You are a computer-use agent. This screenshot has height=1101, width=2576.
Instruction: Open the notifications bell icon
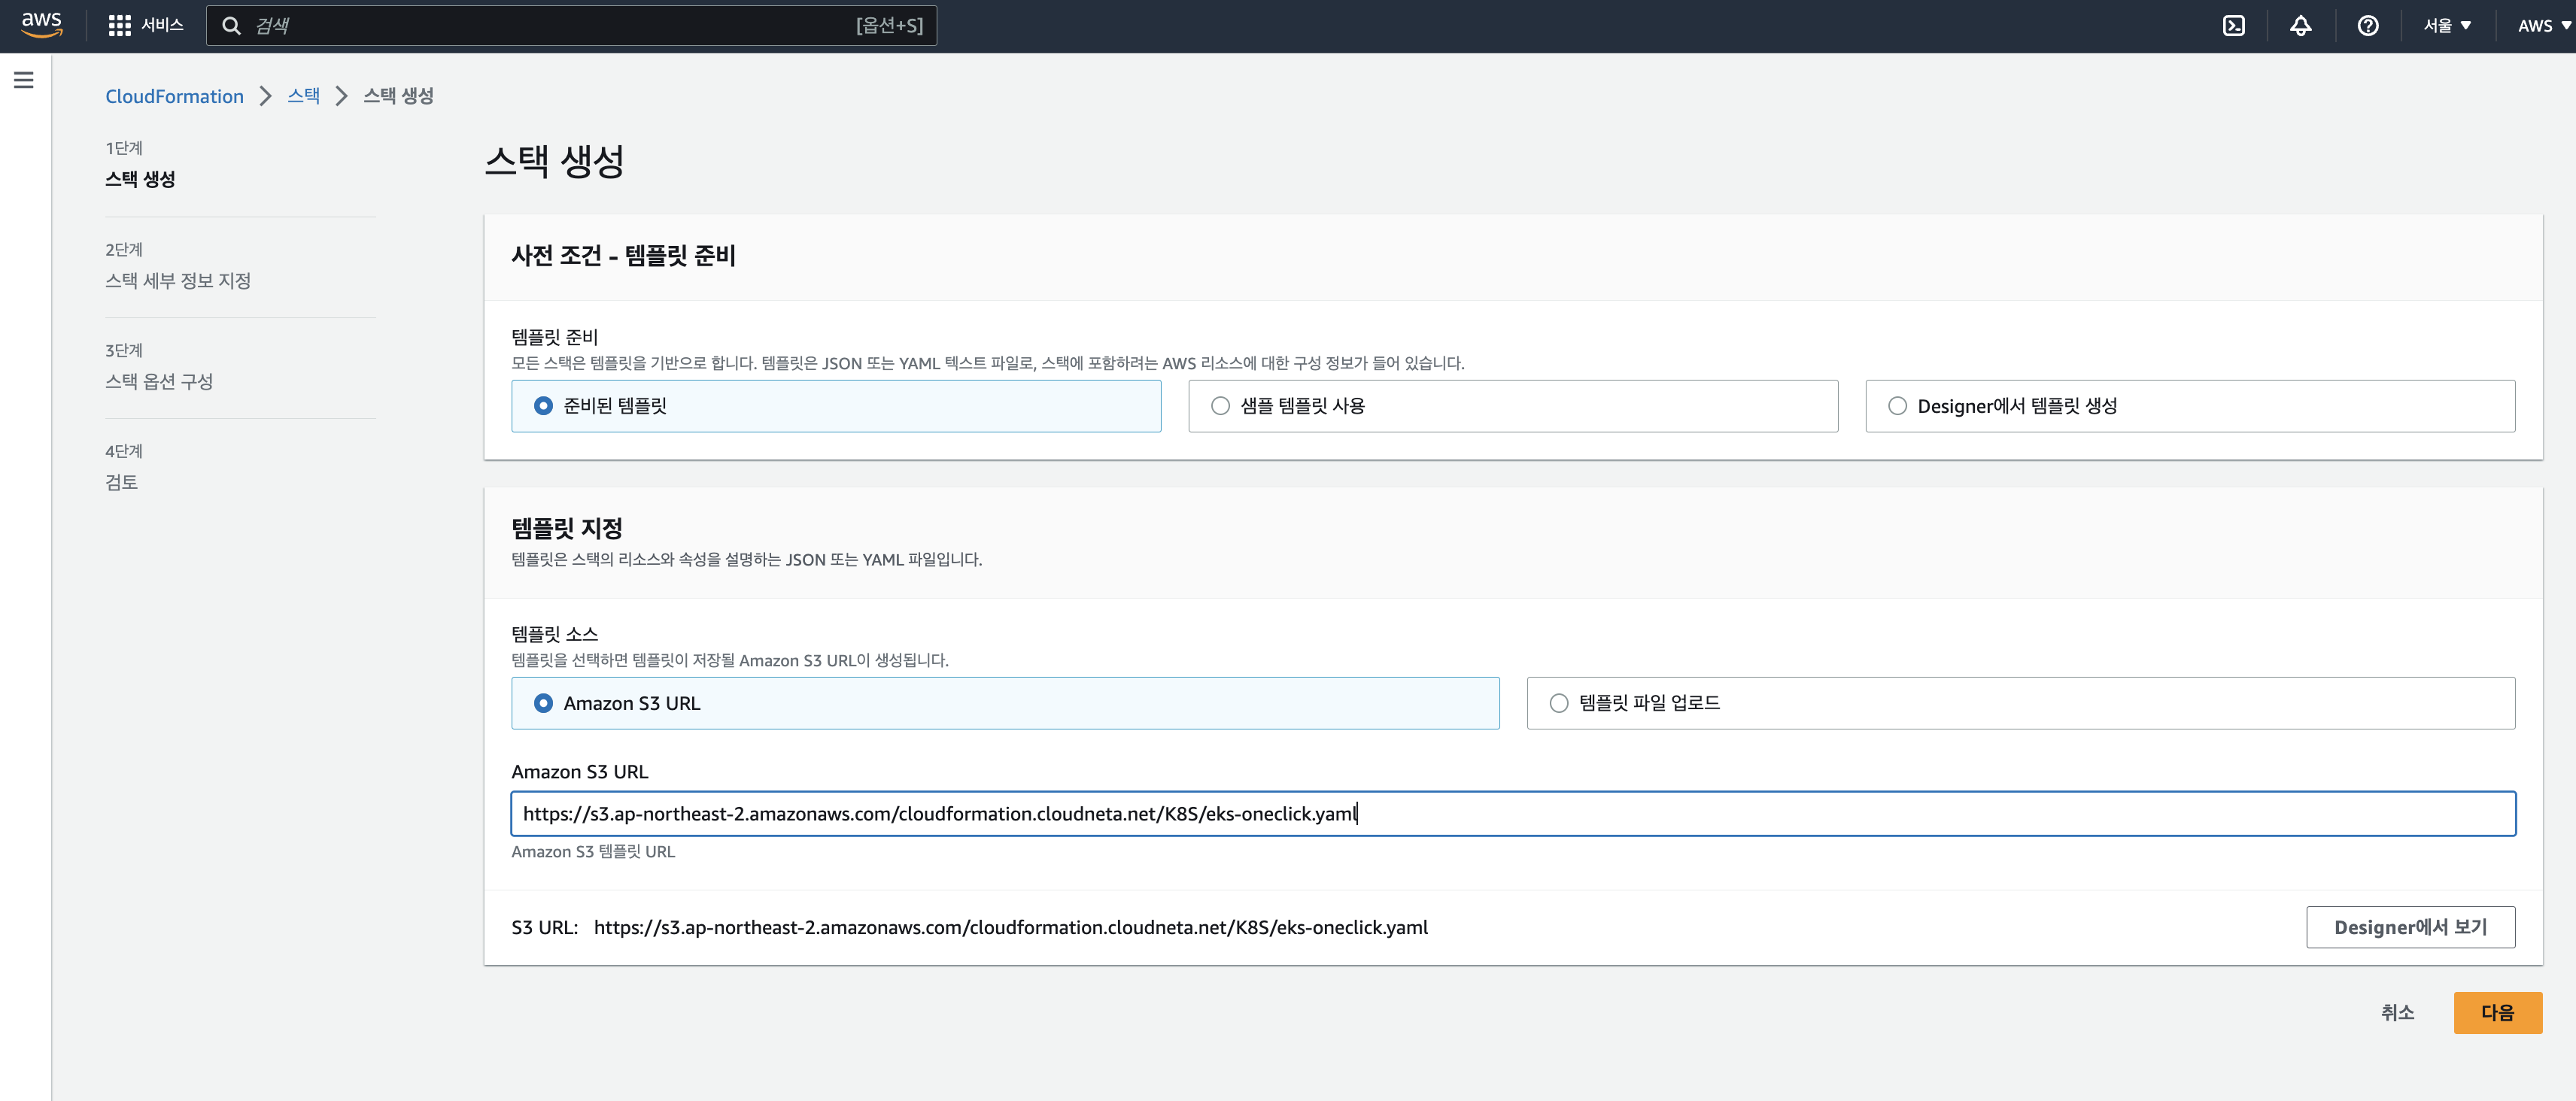click(2300, 26)
